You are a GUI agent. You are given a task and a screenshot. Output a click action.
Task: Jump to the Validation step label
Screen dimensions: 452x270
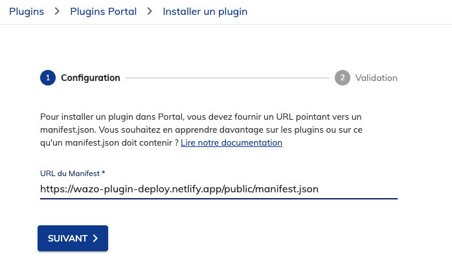pyautogui.click(x=376, y=78)
